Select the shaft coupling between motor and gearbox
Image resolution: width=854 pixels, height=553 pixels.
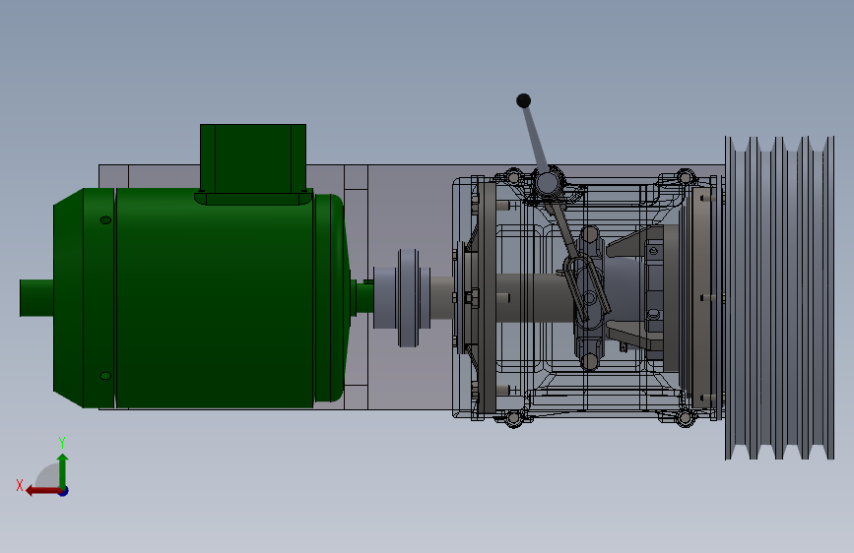pyautogui.click(x=402, y=298)
